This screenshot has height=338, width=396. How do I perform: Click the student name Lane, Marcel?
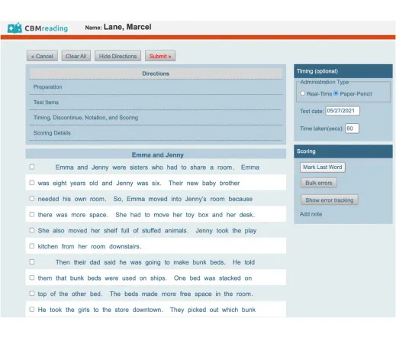pos(127,27)
